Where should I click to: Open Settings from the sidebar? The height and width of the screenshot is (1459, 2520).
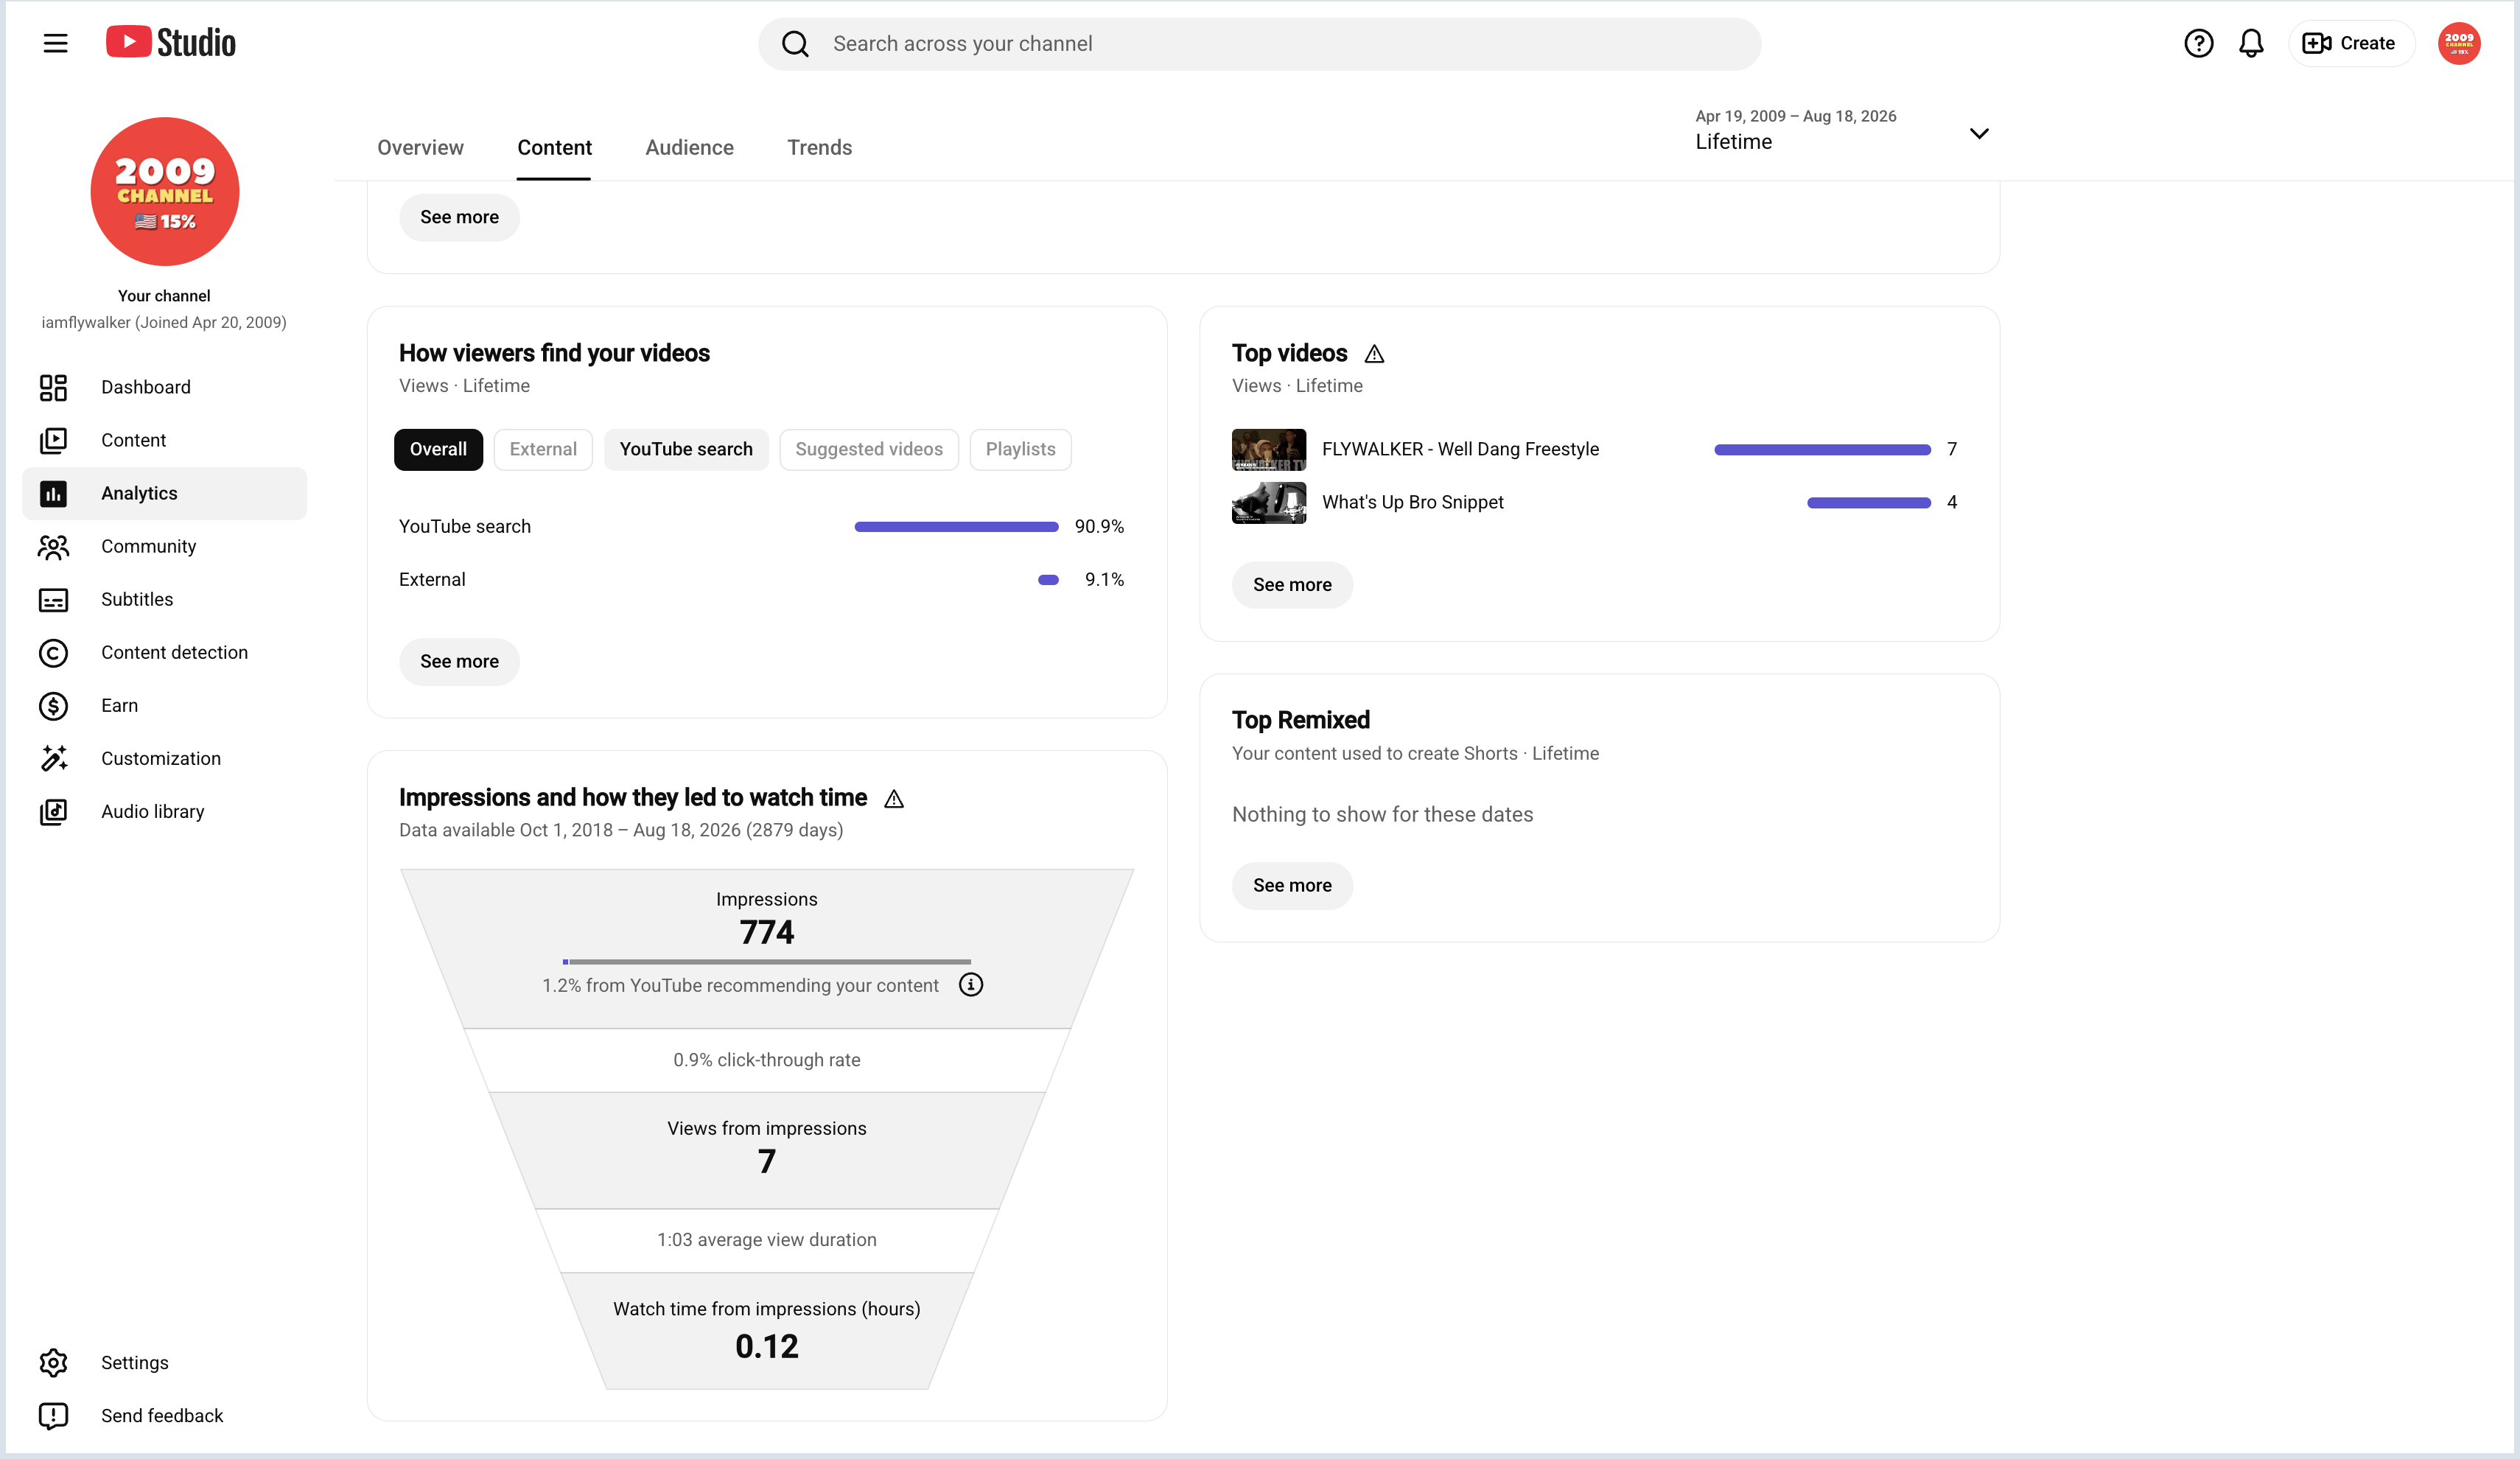tap(165, 1362)
